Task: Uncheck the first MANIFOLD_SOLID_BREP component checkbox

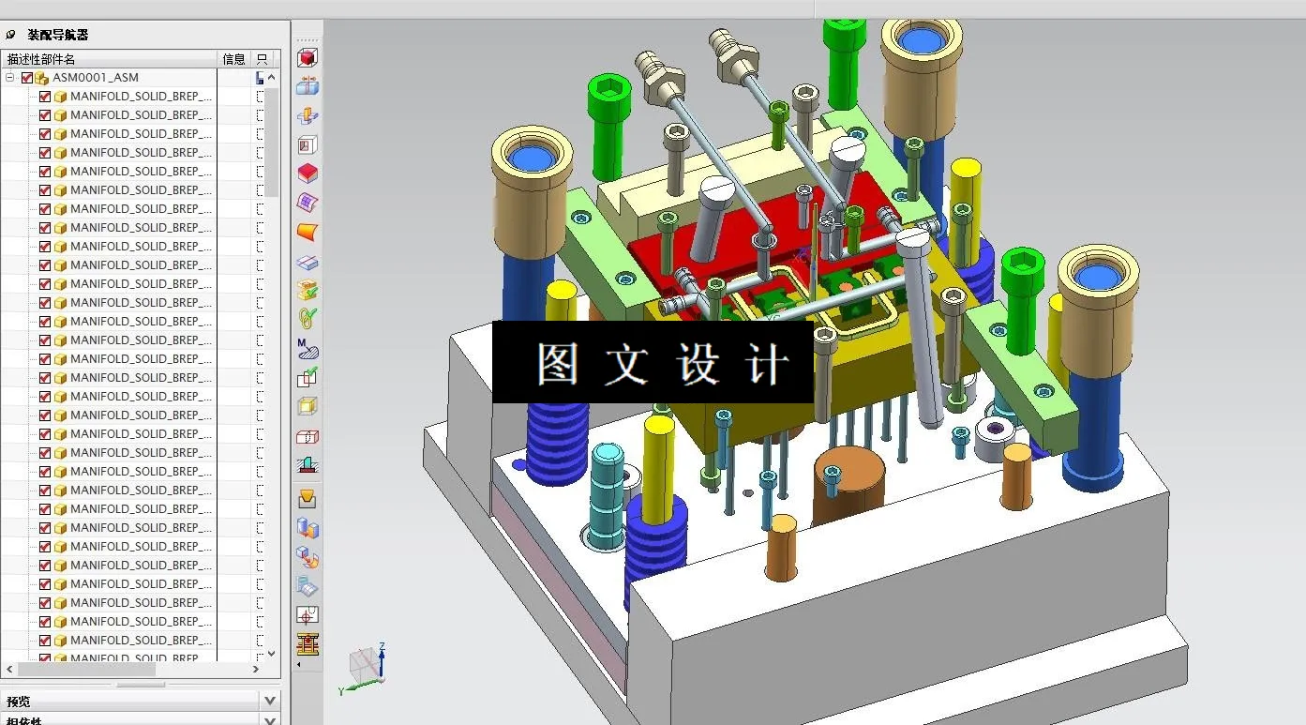Action: click(44, 96)
